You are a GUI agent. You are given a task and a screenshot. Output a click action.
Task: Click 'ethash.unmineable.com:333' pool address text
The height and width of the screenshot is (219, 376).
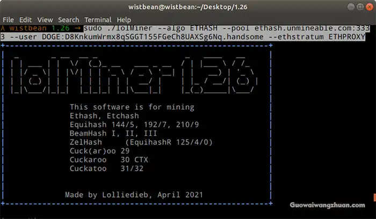[312, 28]
